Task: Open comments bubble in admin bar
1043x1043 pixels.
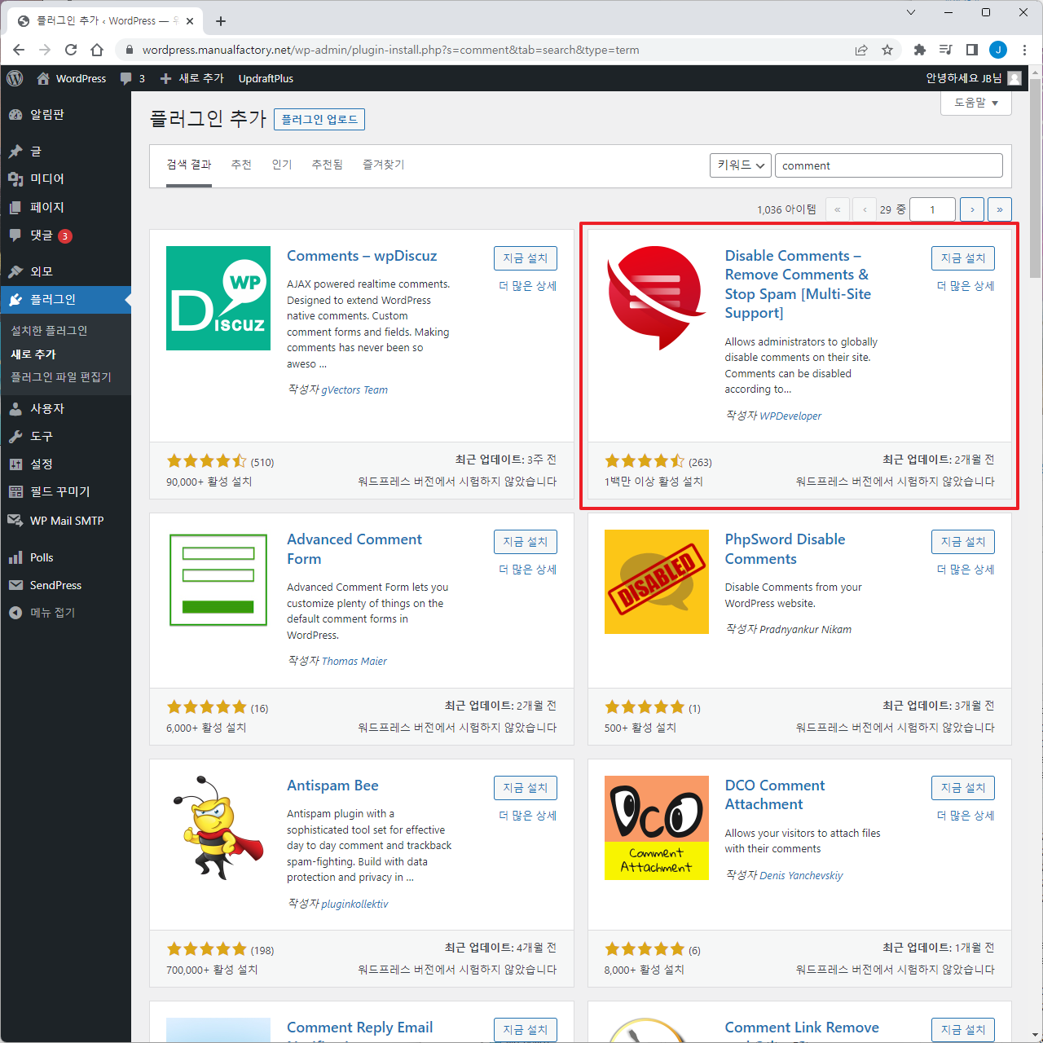Action: pyautogui.click(x=133, y=78)
